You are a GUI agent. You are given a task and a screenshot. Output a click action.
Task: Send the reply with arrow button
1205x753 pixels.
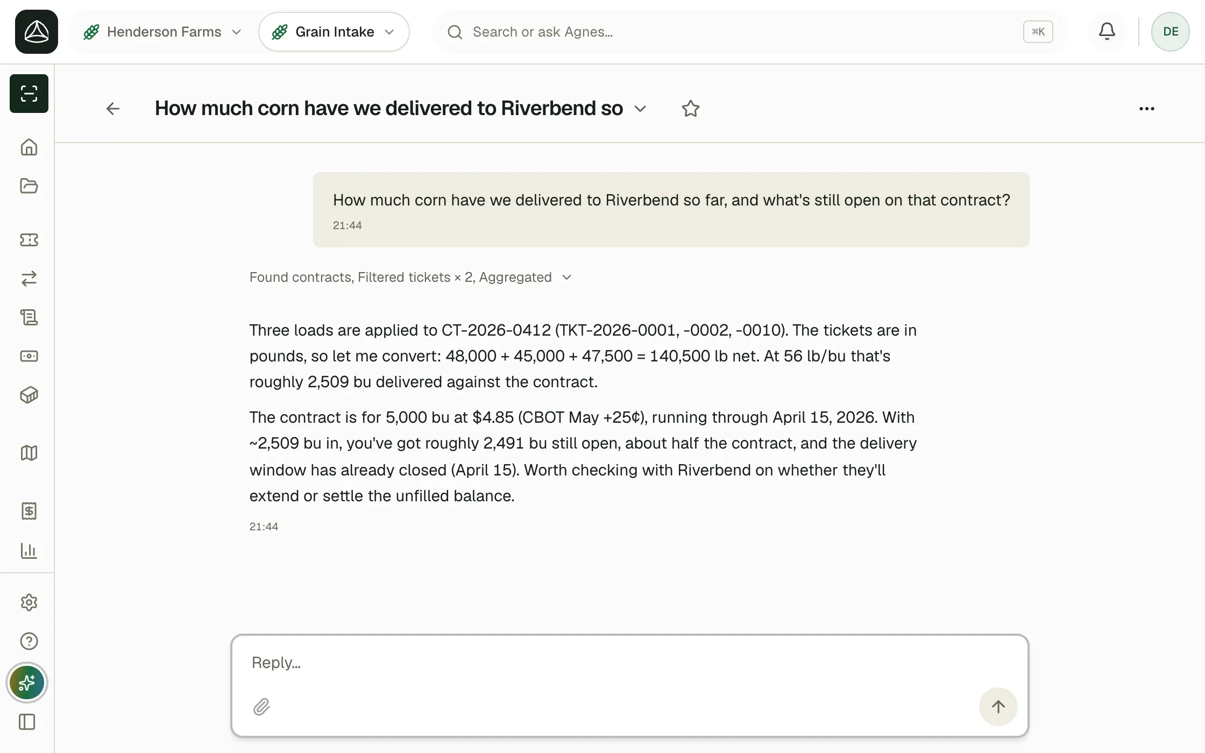pos(998,706)
